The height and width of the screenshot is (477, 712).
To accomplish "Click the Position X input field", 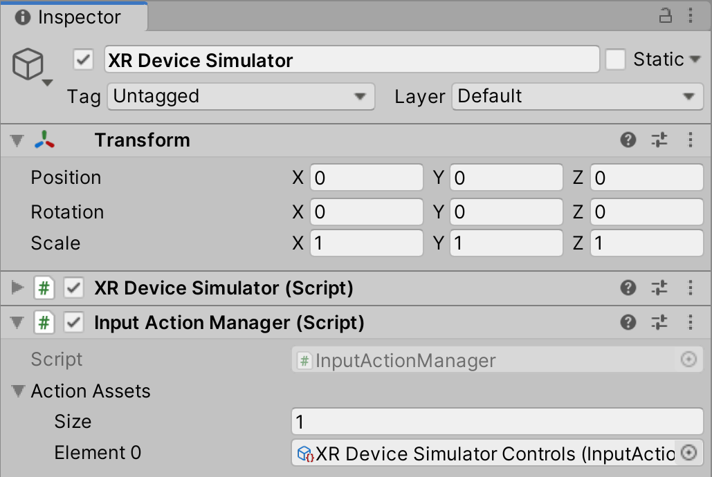I will [x=366, y=178].
